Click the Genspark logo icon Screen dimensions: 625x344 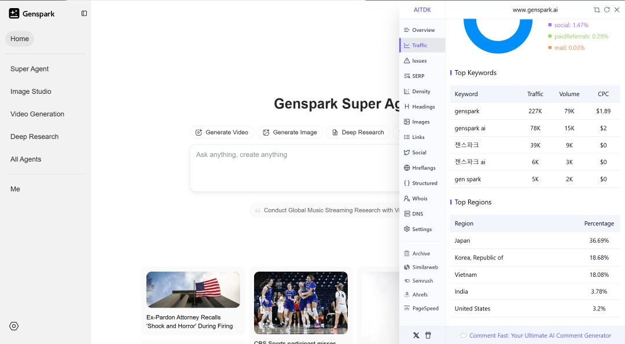14,13
